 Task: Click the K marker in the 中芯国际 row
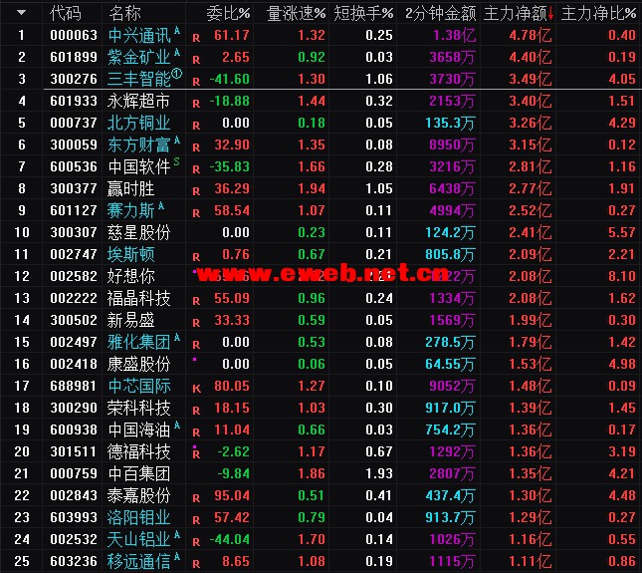coord(196,389)
